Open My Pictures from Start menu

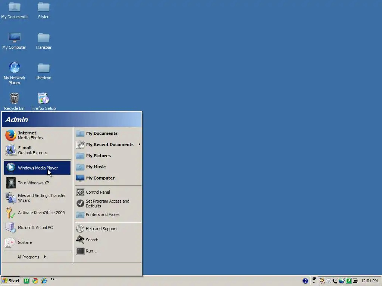pyautogui.click(x=108, y=156)
